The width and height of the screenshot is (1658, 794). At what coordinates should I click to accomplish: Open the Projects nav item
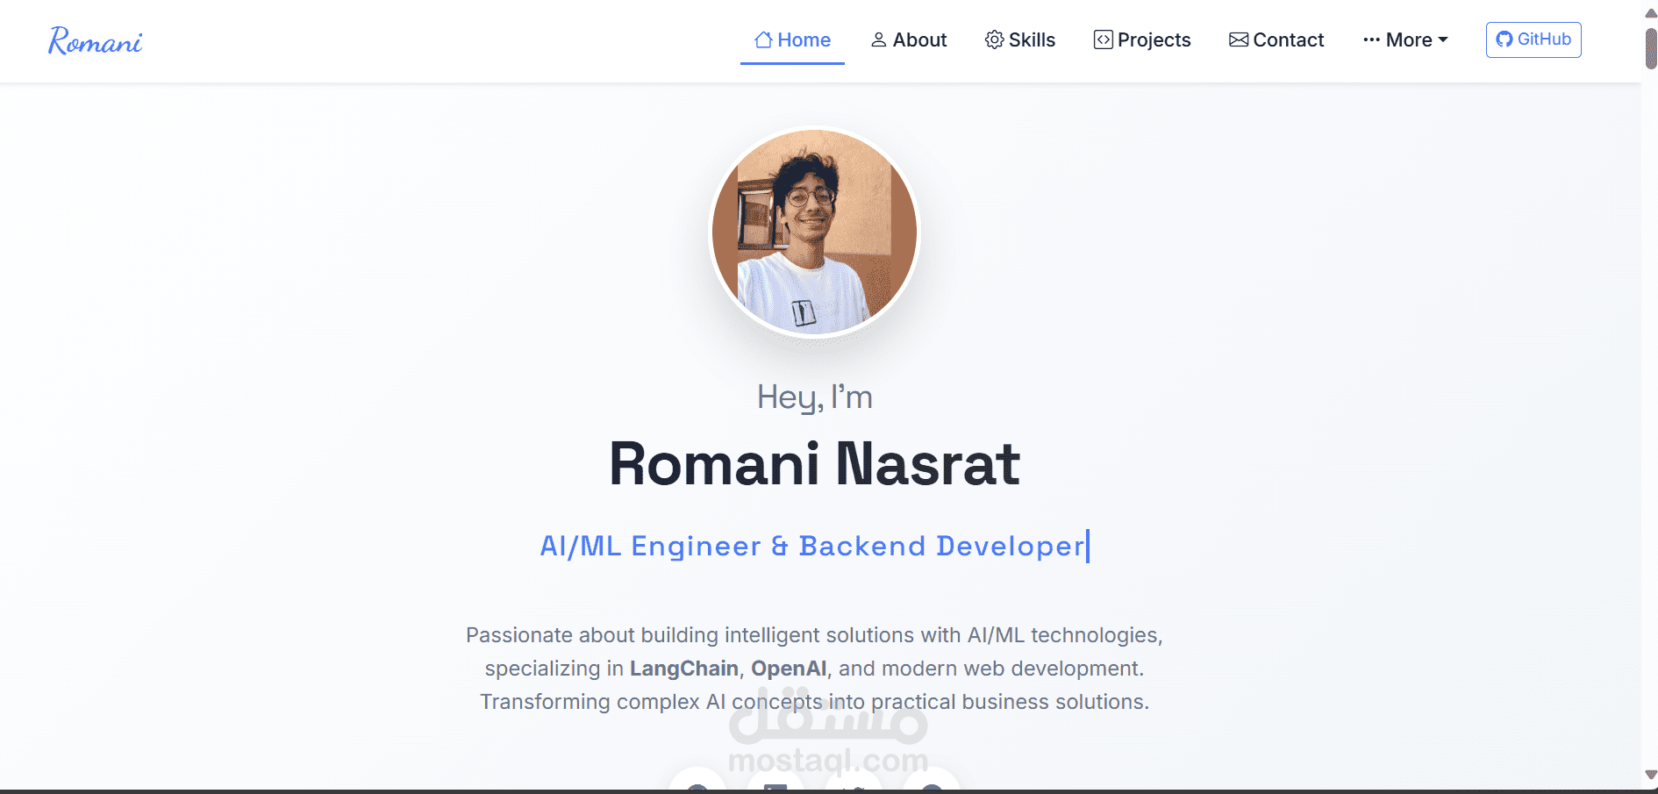click(x=1142, y=39)
